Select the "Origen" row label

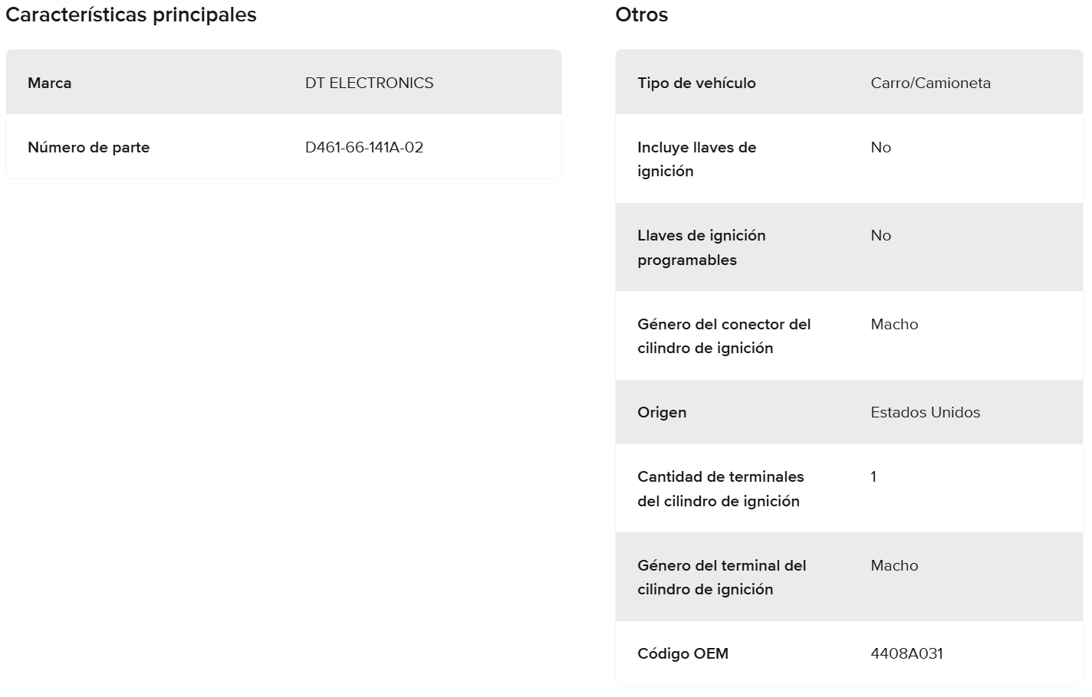click(x=662, y=412)
